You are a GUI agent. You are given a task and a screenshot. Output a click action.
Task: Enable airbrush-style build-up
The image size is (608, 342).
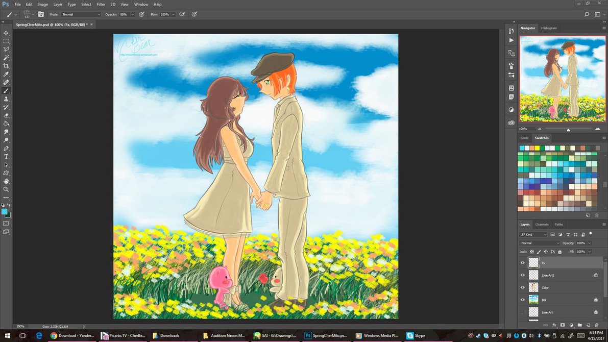[182, 14]
